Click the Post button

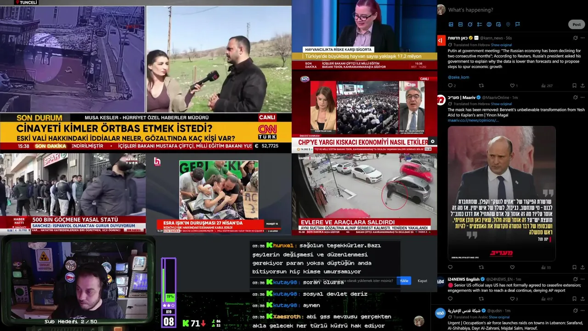pyautogui.click(x=577, y=24)
